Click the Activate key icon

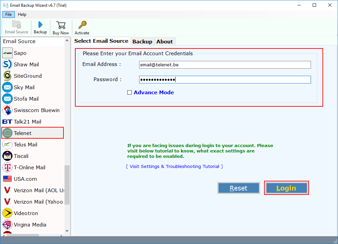(x=82, y=25)
